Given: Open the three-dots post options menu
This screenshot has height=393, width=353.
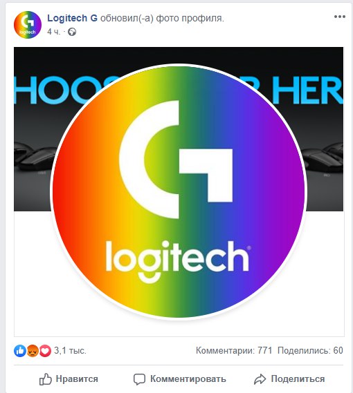Looking at the screenshot, I should (x=339, y=17).
